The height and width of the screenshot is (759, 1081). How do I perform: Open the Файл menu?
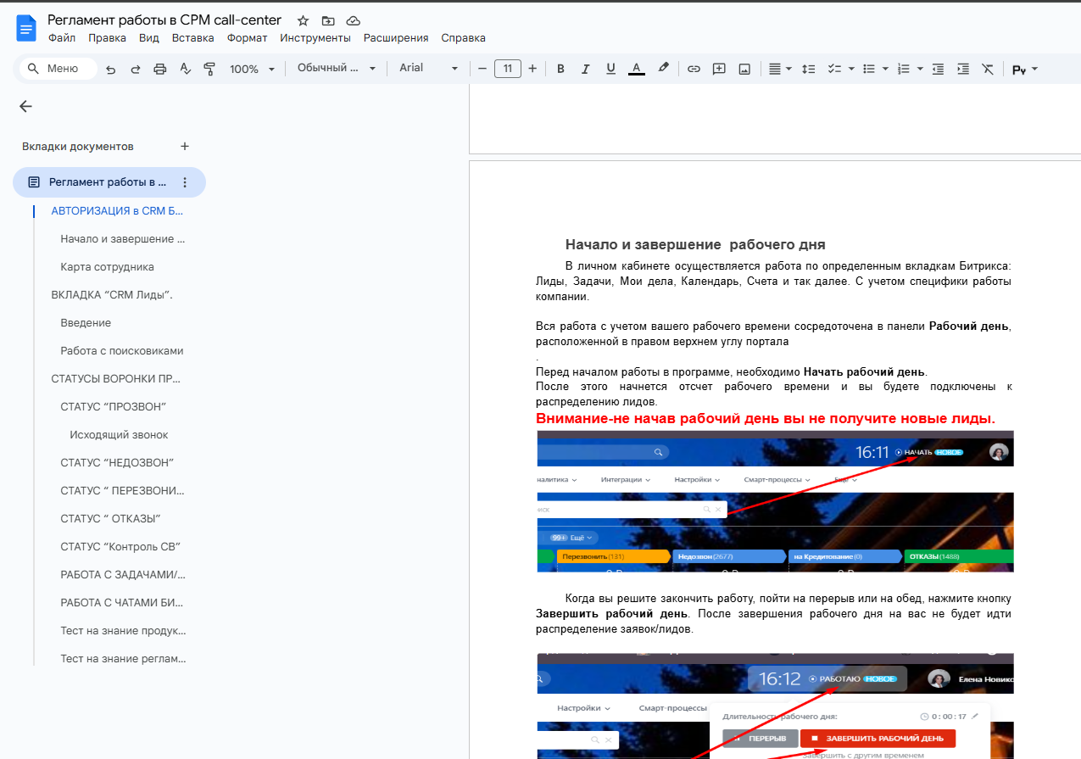[x=62, y=38]
